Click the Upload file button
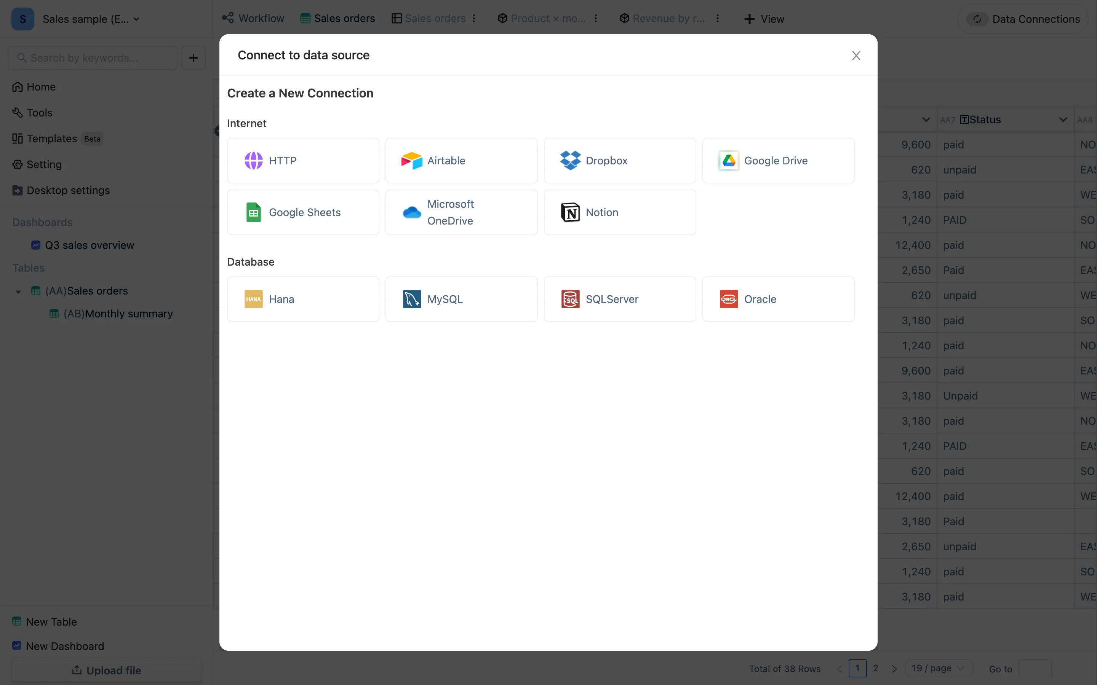This screenshot has width=1097, height=685. tap(107, 671)
